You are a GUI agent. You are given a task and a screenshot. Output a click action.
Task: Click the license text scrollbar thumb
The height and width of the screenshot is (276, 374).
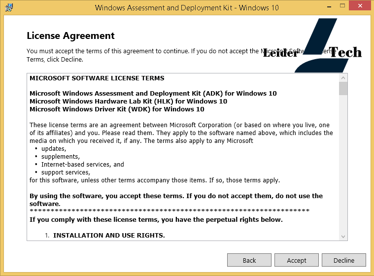(x=343, y=89)
